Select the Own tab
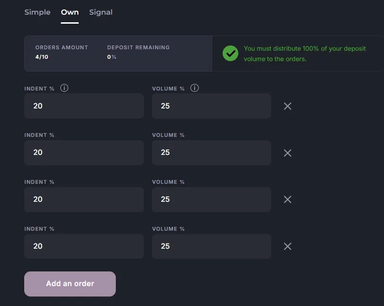Image resolution: width=384 pixels, height=306 pixels. 70,12
